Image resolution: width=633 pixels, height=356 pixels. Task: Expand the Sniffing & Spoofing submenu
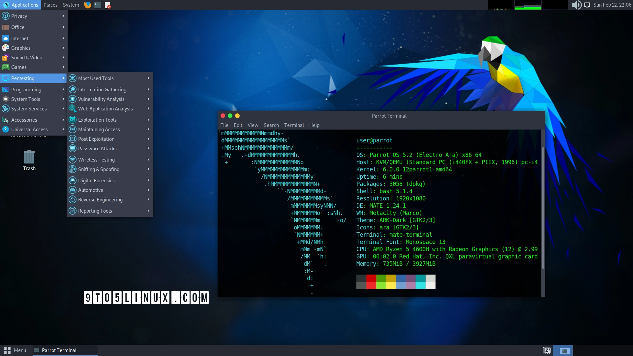pyautogui.click(x=98, y=169)
